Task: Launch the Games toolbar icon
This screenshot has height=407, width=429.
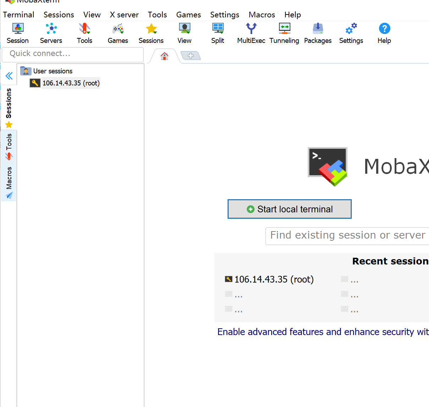Action: click(118, 34)
